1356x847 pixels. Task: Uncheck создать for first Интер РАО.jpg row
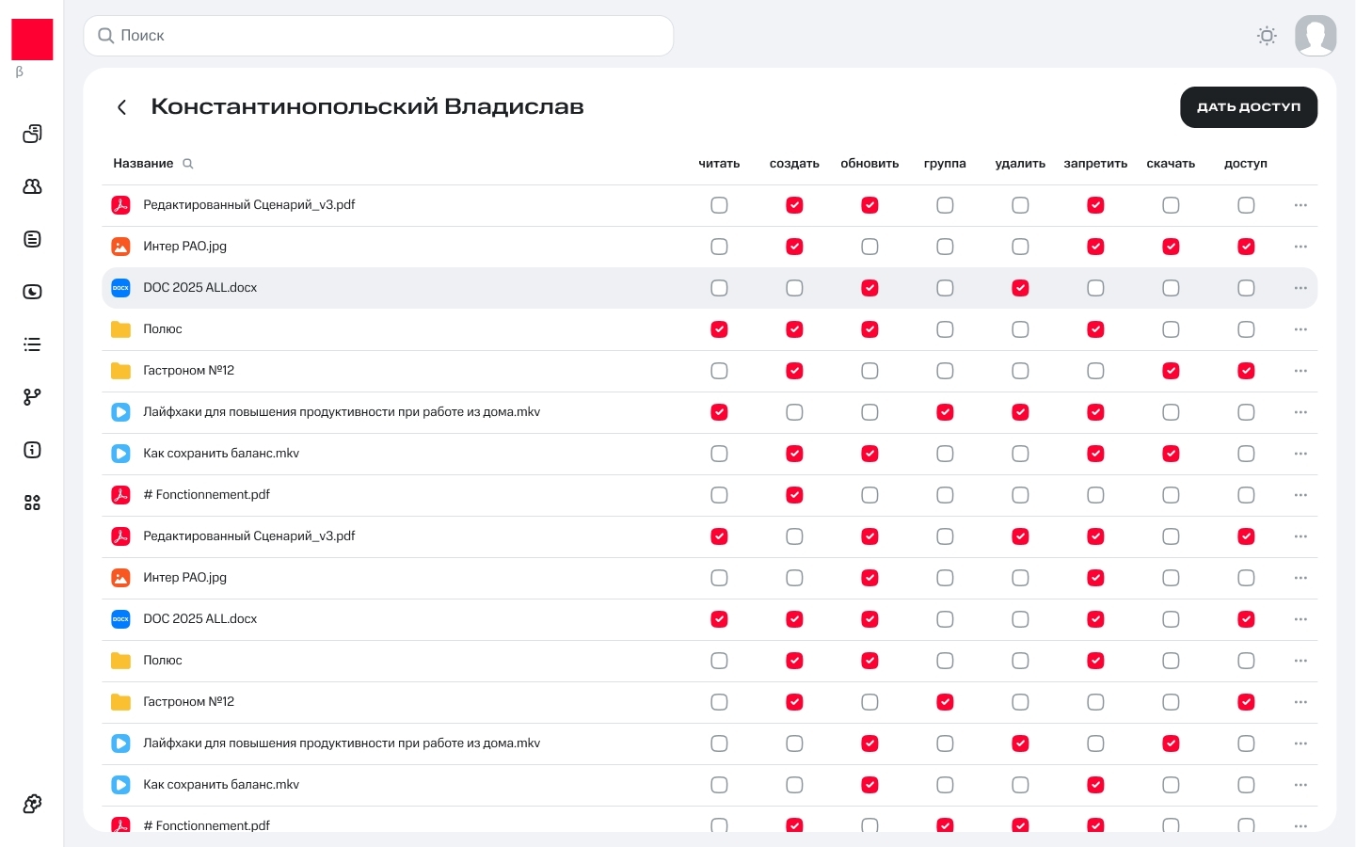coord(794,247)
